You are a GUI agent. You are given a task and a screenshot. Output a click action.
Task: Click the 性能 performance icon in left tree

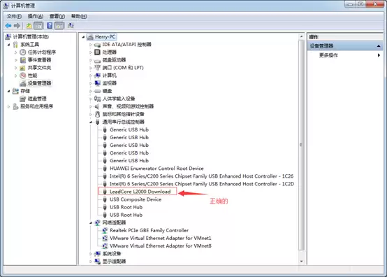pyautogui.click(x=23, y=76)
